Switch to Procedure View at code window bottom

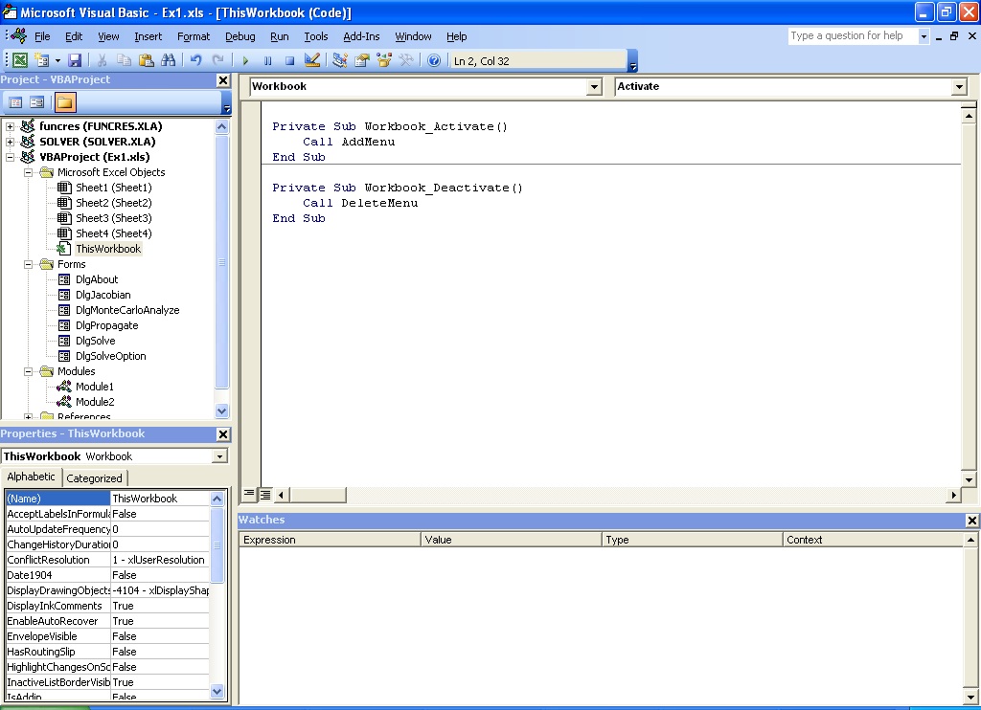coord(249,495)
